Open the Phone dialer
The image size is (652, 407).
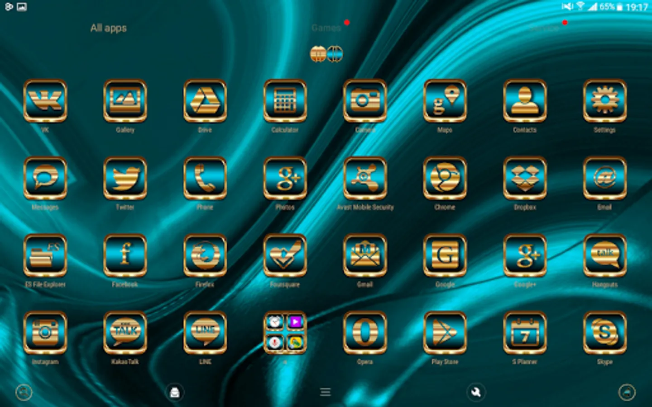click(205, 178)
